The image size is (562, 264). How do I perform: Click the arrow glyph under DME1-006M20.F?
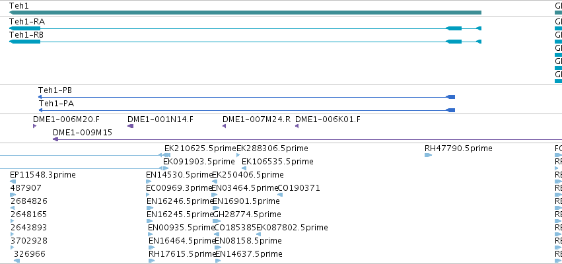tap(35, 126)
